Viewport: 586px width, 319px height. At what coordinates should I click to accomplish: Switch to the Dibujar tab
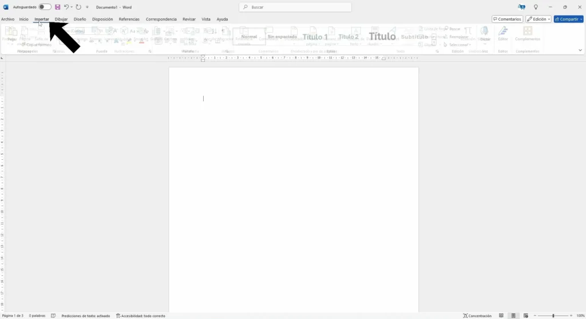click(x=61, y=19)
